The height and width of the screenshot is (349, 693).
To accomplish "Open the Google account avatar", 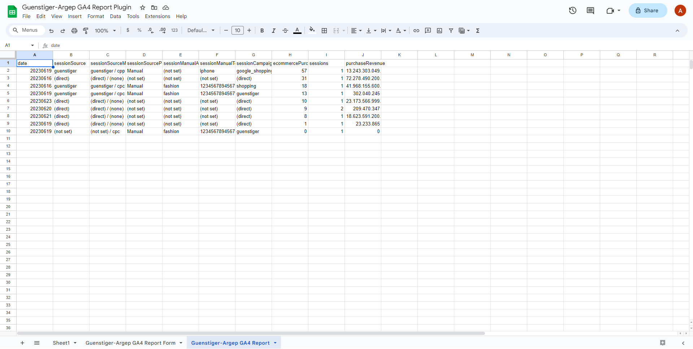I will tap(680, 10).
